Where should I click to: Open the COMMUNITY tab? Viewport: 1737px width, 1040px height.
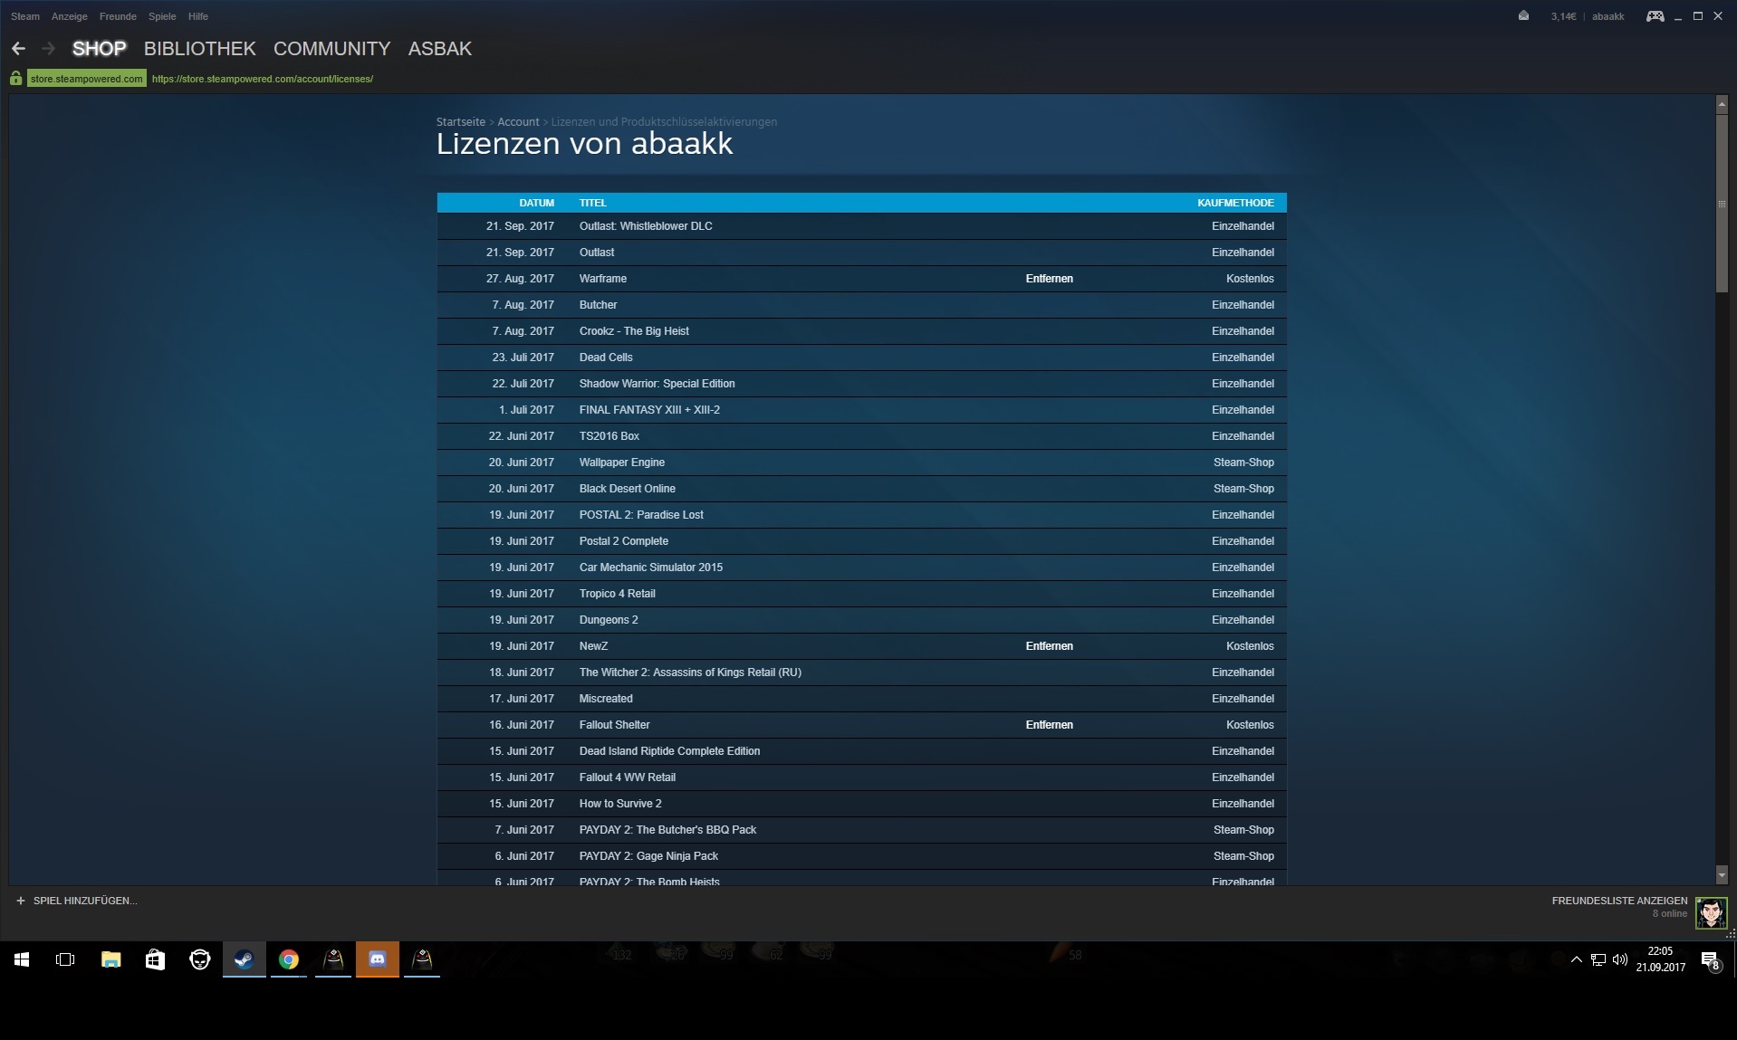332,49
